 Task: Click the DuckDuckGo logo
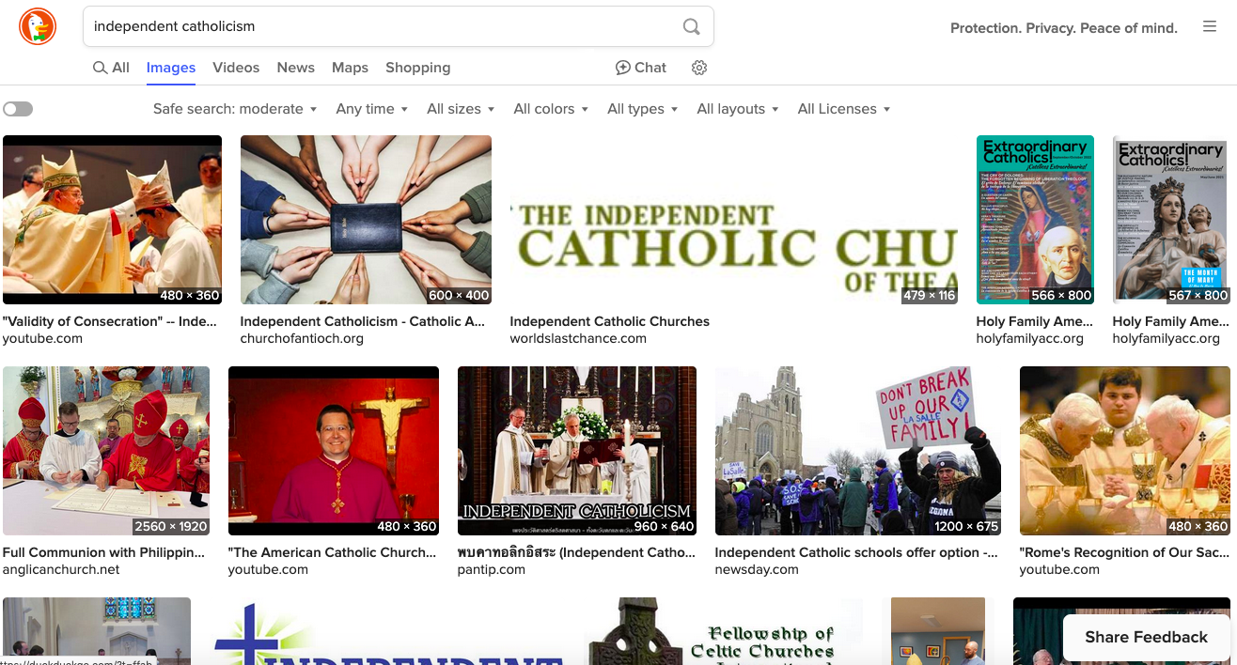click(x=38, y=26)
